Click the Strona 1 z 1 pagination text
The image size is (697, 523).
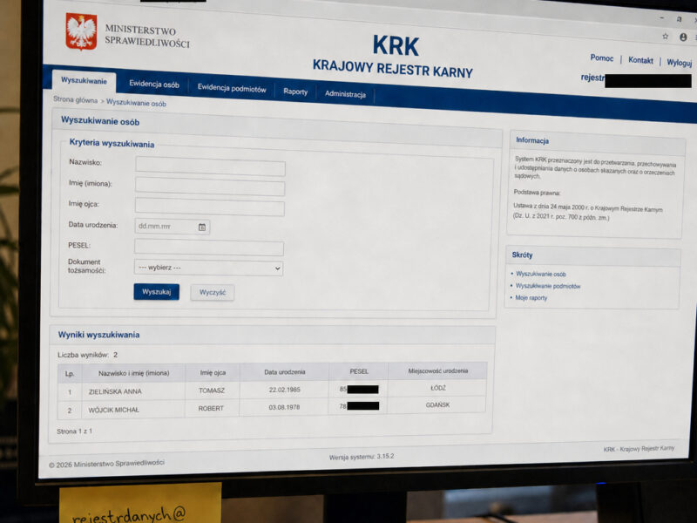pos(74,431)
